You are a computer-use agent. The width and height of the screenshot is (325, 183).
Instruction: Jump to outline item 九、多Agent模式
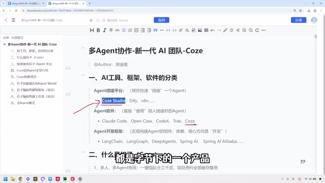click(x=23, y=103)
